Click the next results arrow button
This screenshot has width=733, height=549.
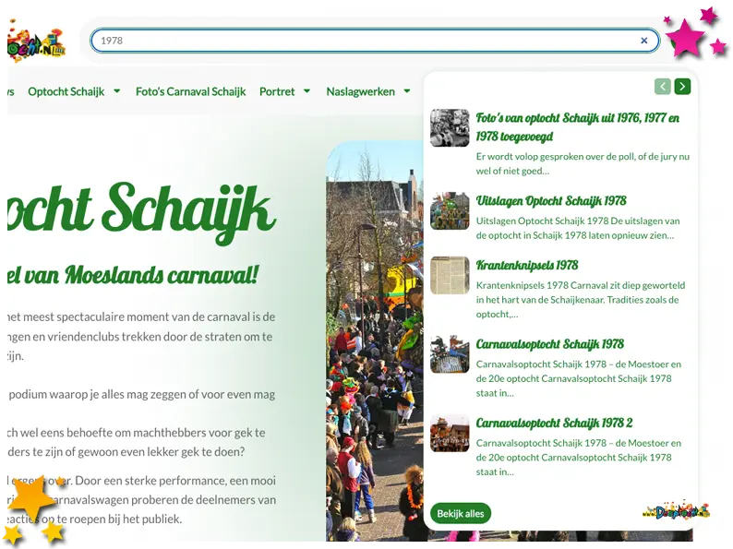pyautogui.click(x=682, y=87)
